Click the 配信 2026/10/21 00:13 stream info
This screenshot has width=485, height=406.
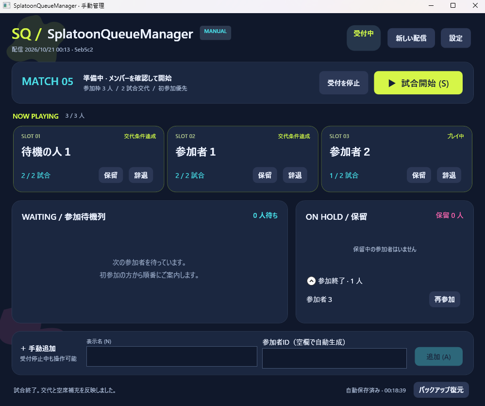[x=52, y=50]
